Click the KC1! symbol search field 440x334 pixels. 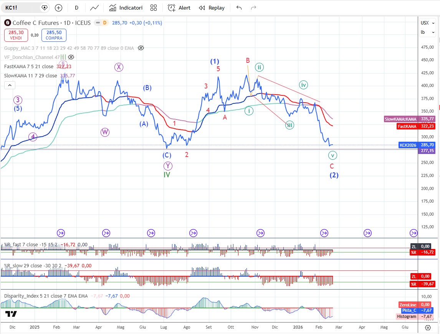coord(21,8)
